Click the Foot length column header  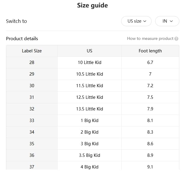150,51
